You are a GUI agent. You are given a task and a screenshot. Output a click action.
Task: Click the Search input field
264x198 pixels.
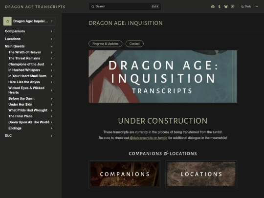(x=125, y=6)
